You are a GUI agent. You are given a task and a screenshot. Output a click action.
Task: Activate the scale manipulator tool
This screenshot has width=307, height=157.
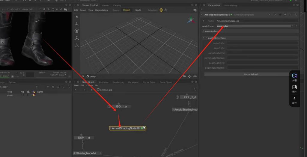click(x=77, y=38)
